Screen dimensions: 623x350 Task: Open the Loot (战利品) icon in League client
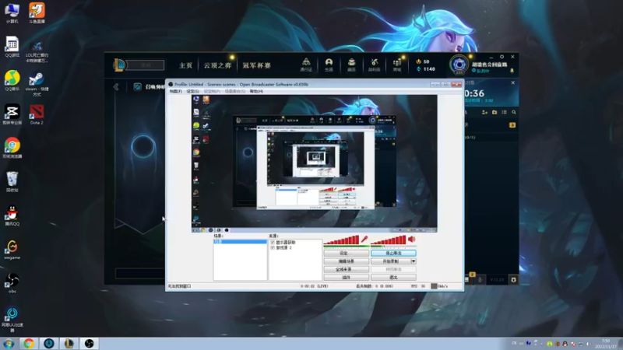[375, 65]
